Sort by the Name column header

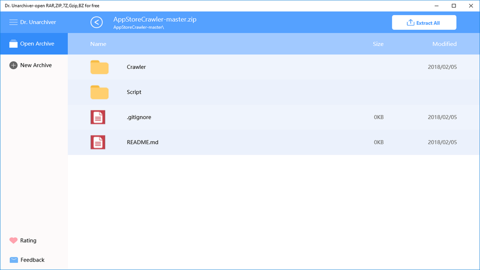tap(98, 44)
